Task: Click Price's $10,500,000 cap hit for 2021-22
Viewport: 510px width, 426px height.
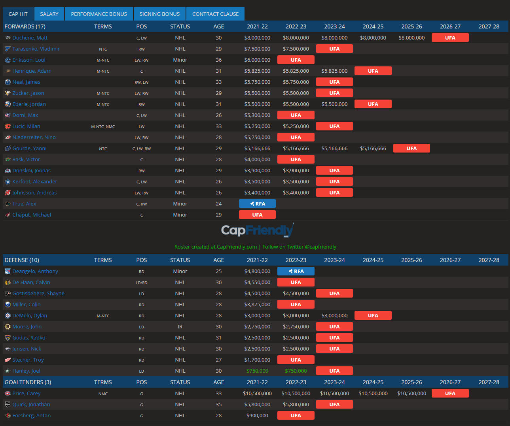Action: pyautogui.click(x=257, y=394)
